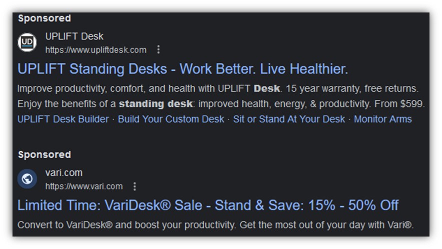Open the Limited Time VariDesk Sale headline
The width and height of the screenshot is (442, 249).
(208, 205)
